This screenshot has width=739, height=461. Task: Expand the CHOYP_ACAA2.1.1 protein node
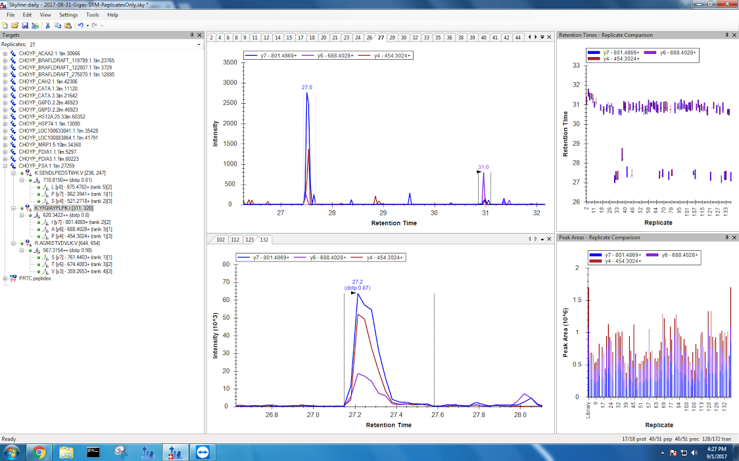point(5,54)
